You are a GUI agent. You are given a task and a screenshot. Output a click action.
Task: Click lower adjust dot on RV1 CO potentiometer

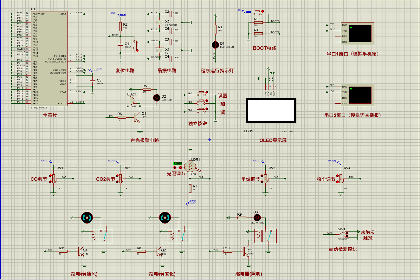(x=51, y=182)
